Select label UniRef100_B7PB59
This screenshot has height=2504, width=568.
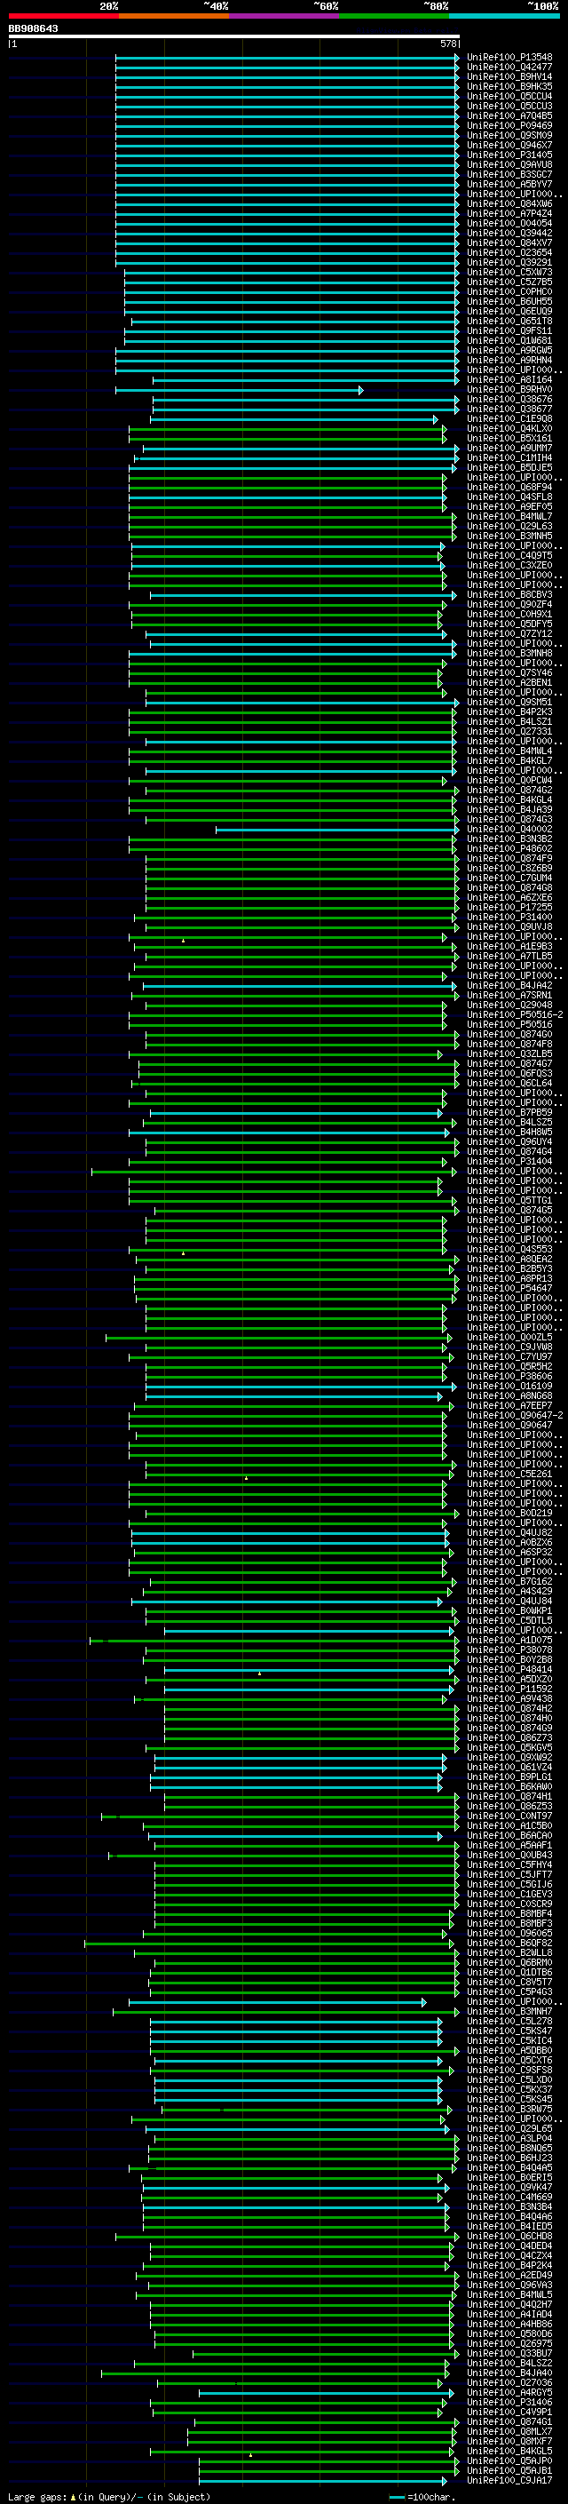(509, 1112)
